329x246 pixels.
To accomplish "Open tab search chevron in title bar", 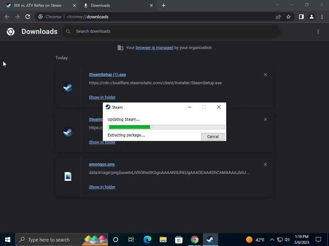I will tap(277, 4).
